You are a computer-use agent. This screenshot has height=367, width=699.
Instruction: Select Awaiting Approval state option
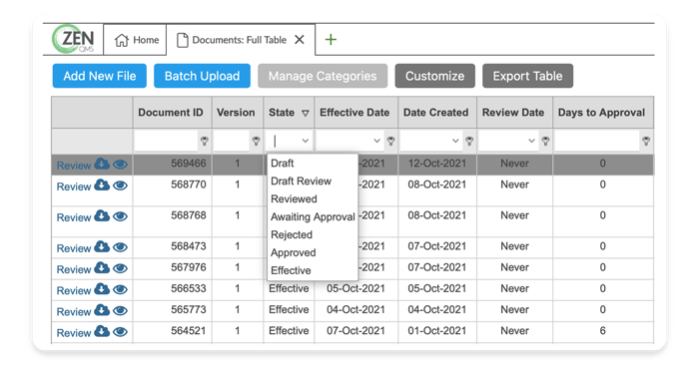coord(313,216)
